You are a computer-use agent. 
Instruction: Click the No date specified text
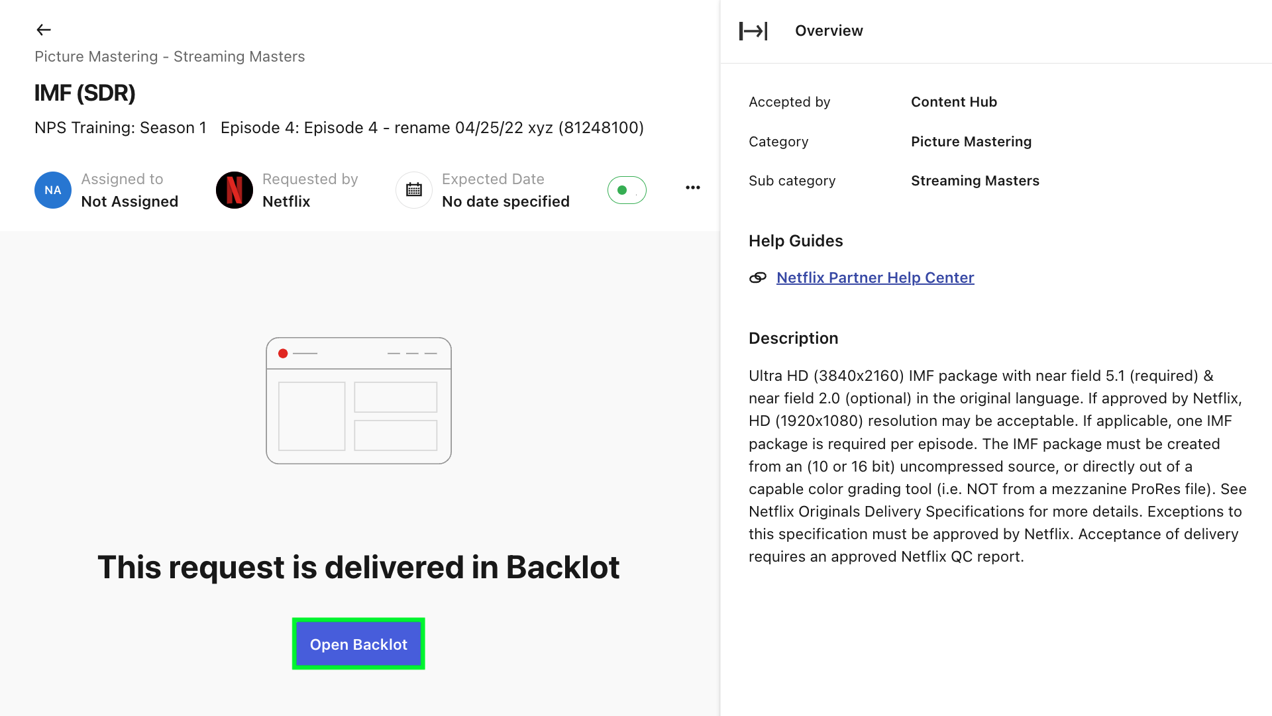pyautogui.click(x=506, y=202)
